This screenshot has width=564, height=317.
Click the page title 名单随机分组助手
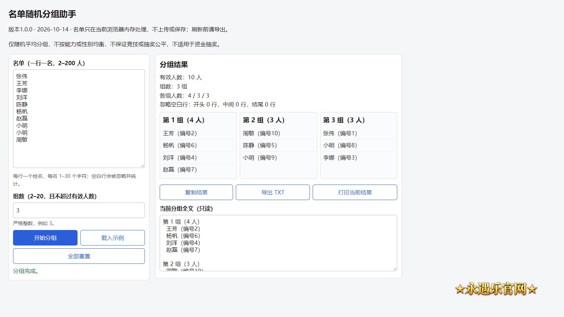[42, 14]
